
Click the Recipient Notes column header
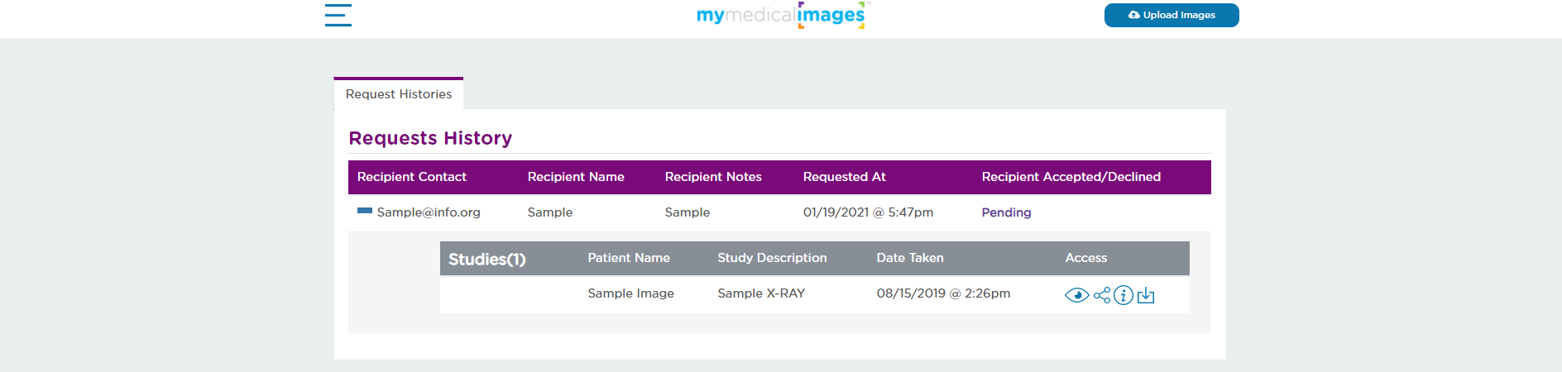coord(713,177)
